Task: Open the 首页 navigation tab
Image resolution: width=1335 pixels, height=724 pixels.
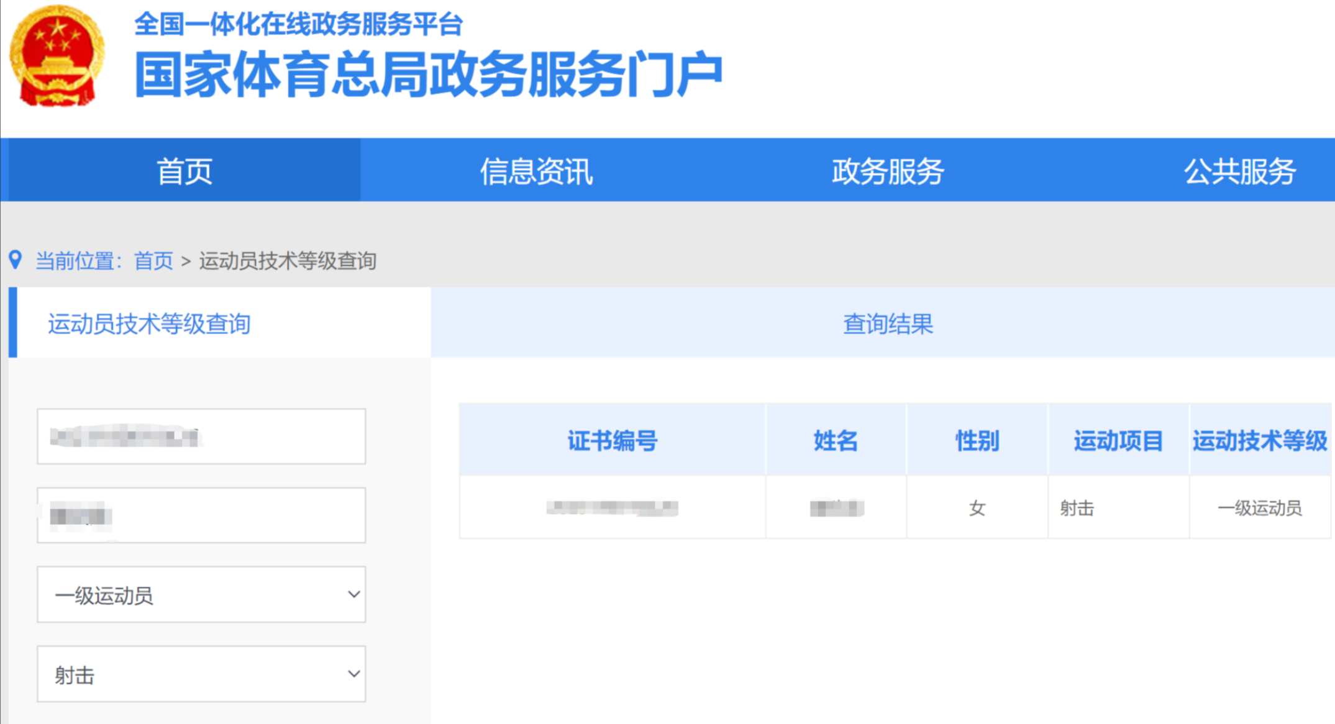Action: (184, 171)
